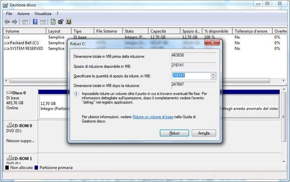Click the disk pane scrollbar up arrow
Viewport: 290px width, 182px height.
click(284, 89)
